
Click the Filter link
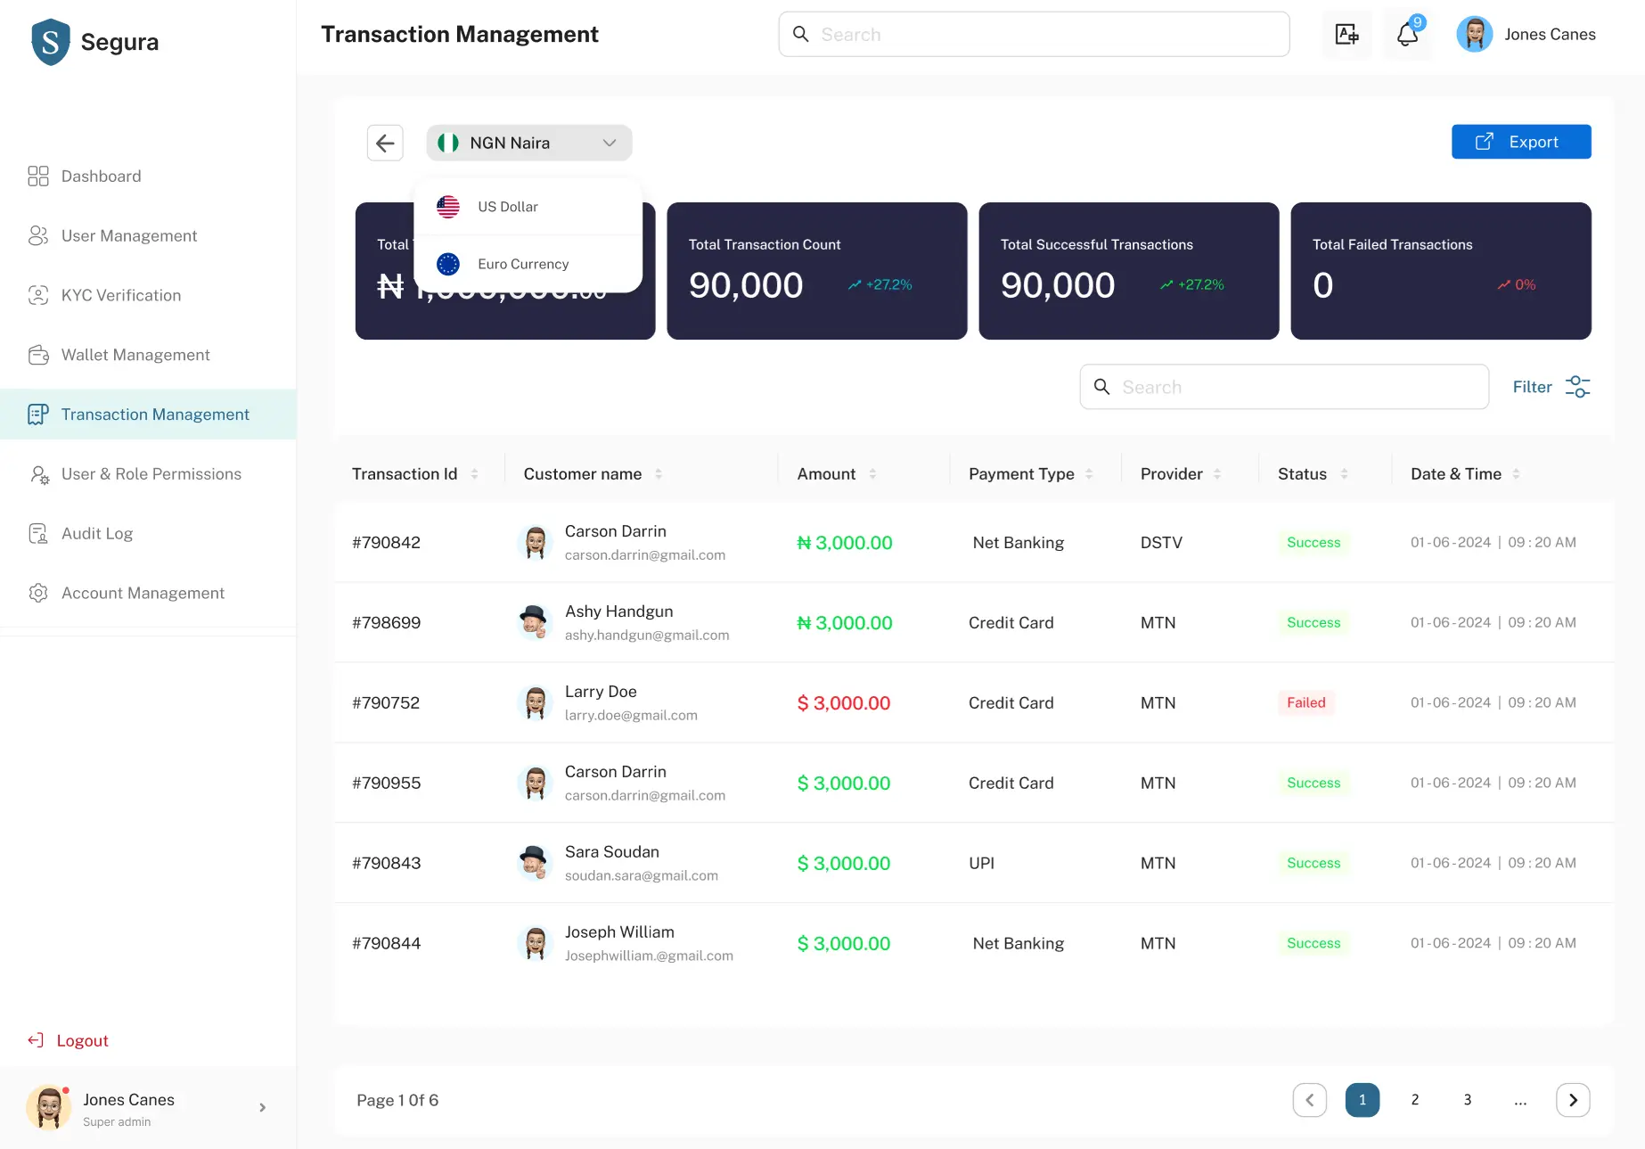click(x=1532, y=387)
